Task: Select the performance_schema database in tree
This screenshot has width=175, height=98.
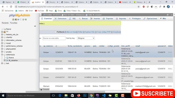Action: tap(14, 46)
